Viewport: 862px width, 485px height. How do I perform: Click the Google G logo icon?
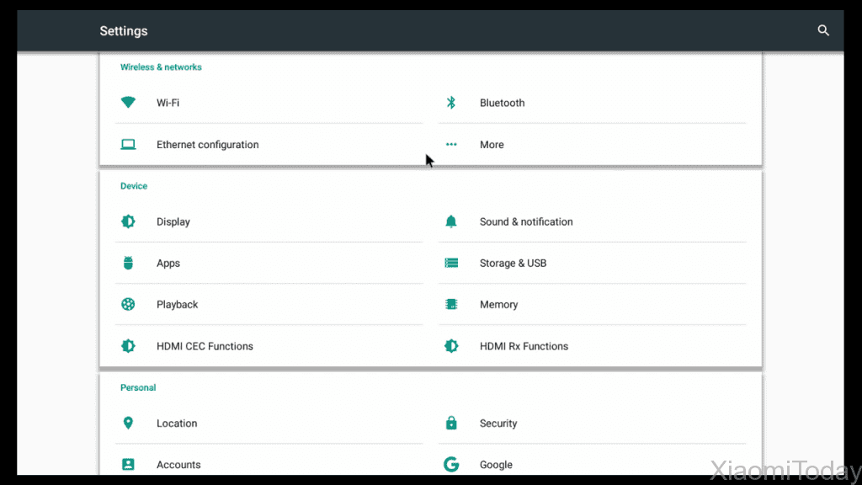pyautogui.click(x=451, y=465)
